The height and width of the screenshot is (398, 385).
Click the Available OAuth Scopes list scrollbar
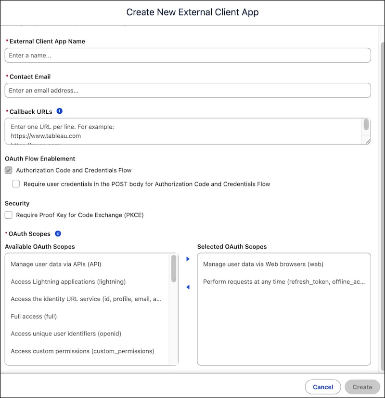tap(174, 268)
